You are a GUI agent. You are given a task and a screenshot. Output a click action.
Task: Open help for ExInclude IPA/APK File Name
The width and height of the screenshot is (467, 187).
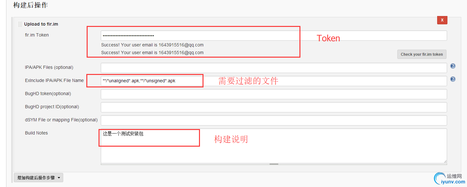coord(453,79)
